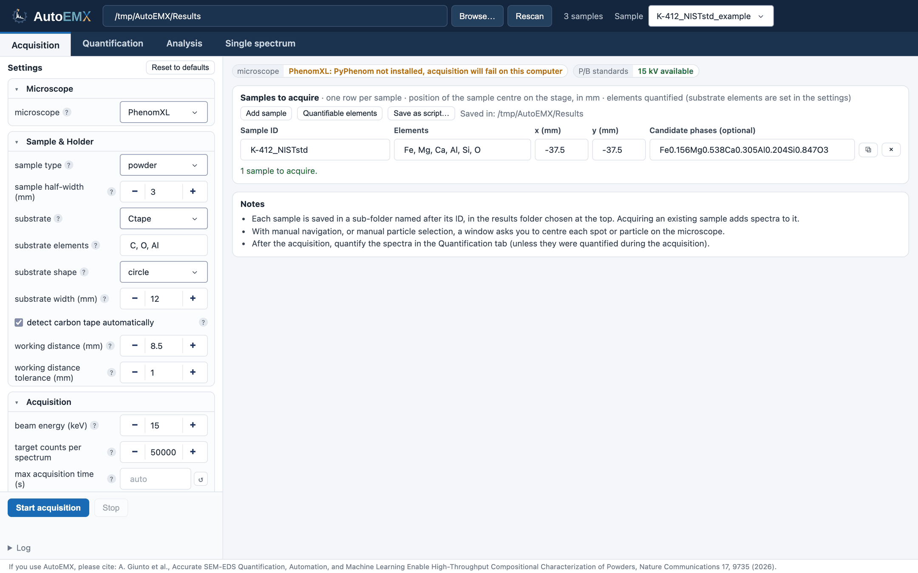Open help icon for working distance tolerance
918x573 pixels.
pos(111,373)
